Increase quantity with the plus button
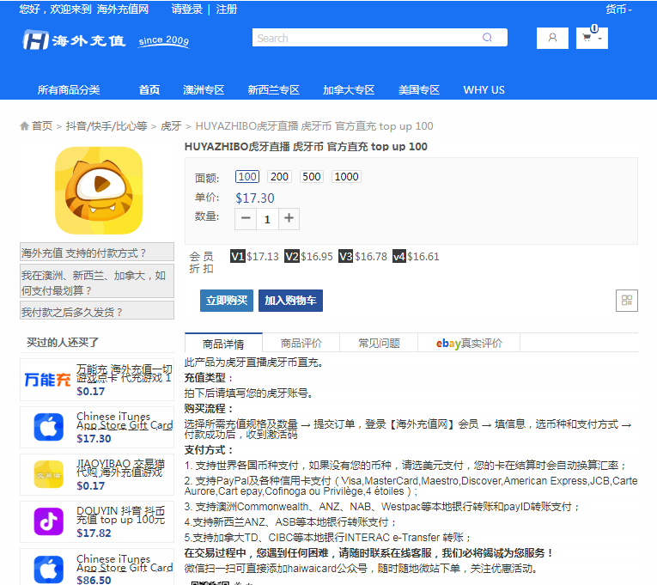 pos(289,219)
